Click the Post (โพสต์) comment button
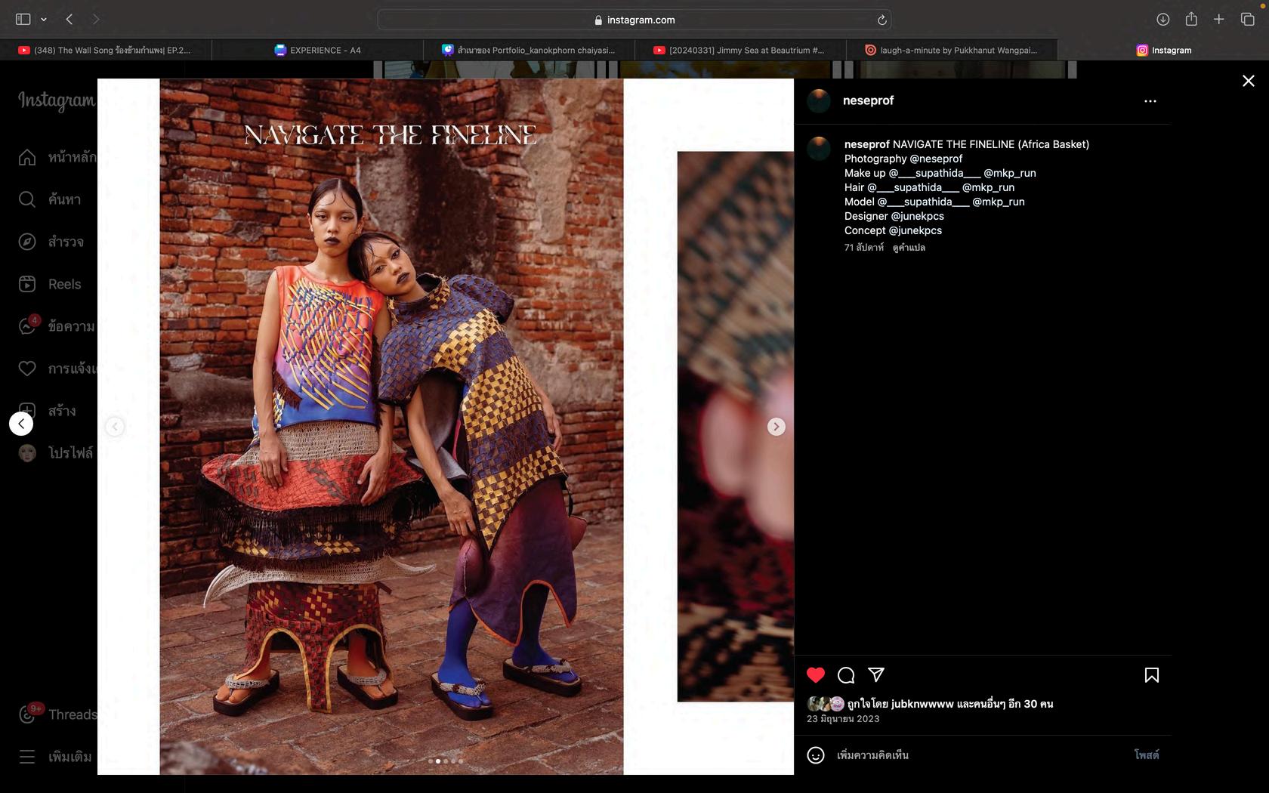 pos(1146,755)
